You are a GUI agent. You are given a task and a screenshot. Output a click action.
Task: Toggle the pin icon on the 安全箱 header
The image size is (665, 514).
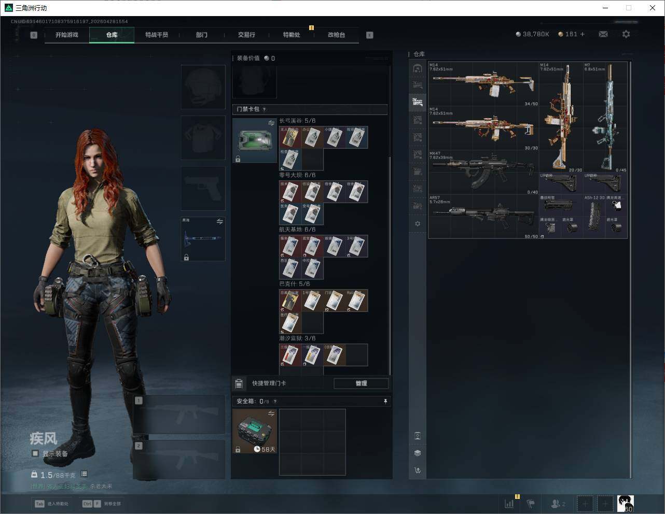385,402
